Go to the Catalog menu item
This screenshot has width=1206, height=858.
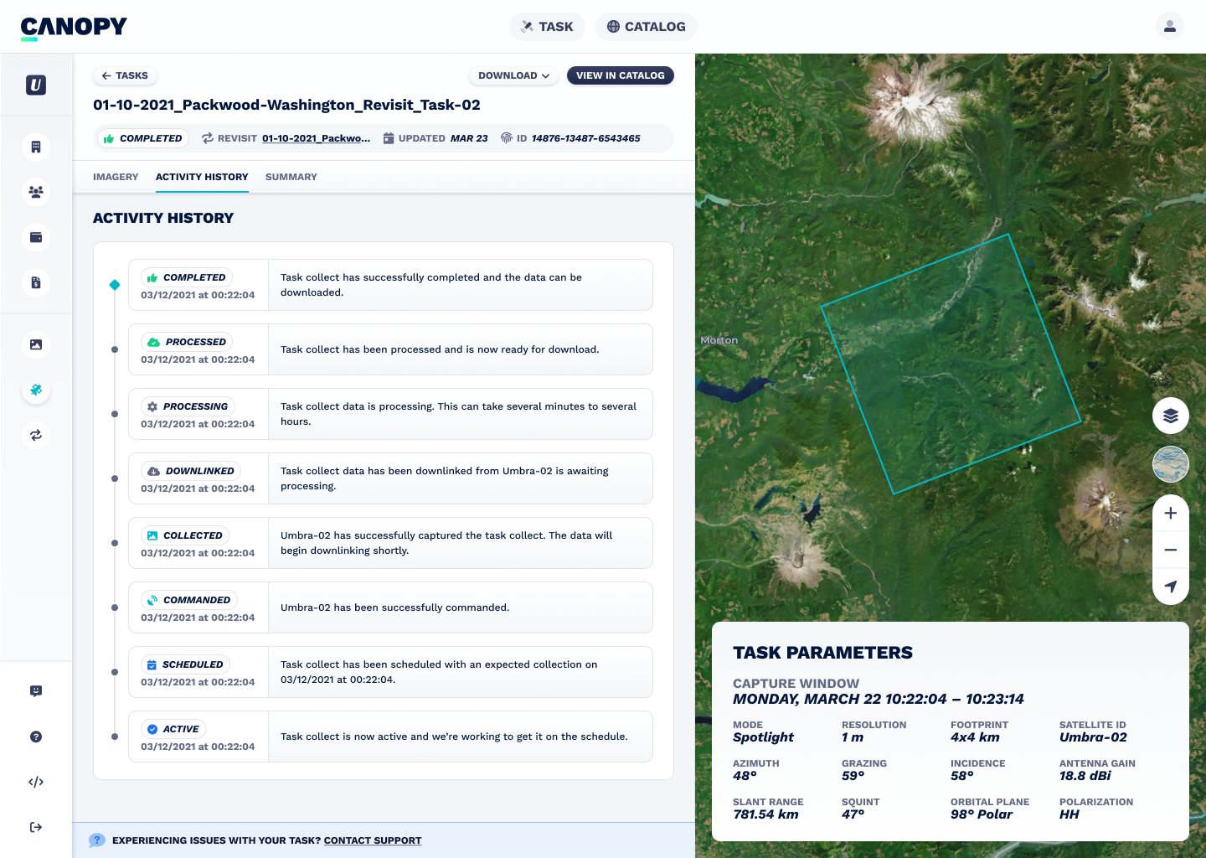[x=647, y=27]
